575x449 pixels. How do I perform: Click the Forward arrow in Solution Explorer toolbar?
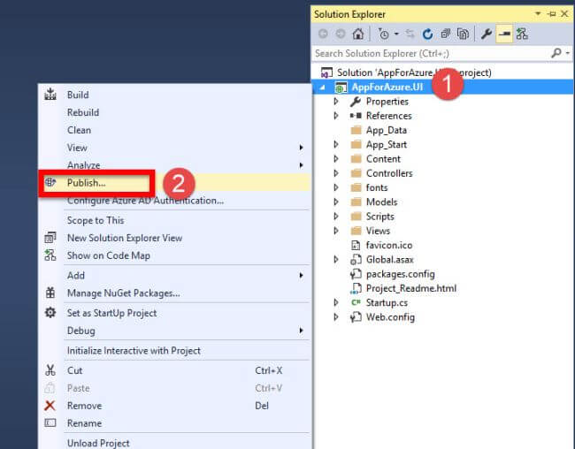[341, 34]
